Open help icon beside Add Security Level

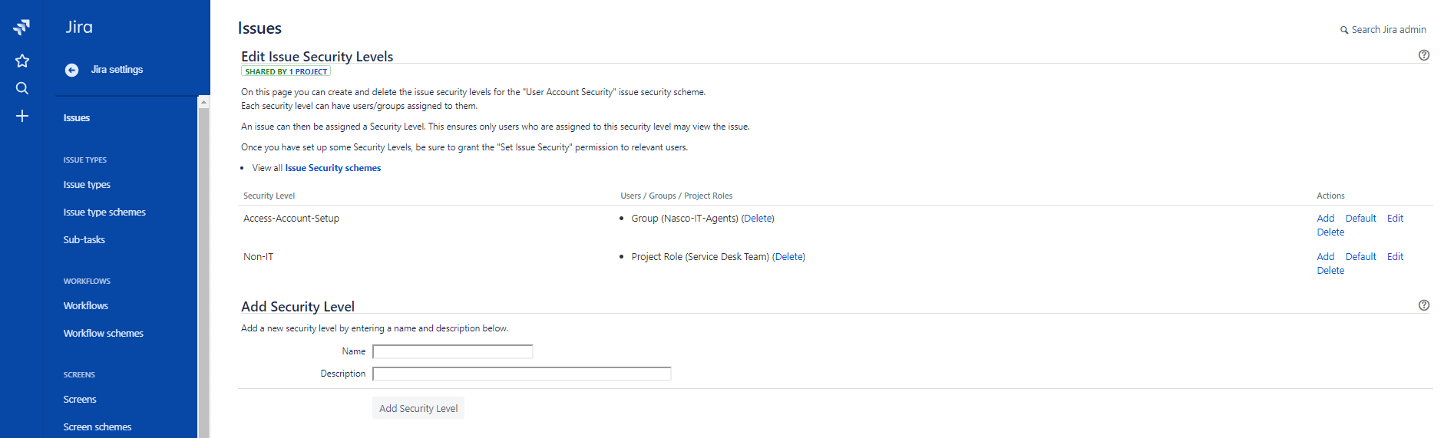click(x=1424, y=305)
